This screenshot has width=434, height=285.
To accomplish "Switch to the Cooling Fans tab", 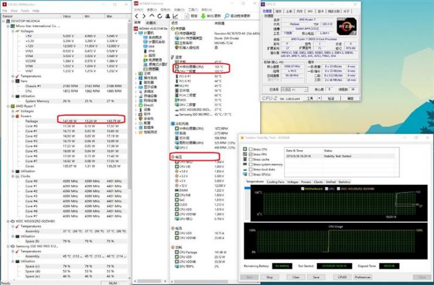I will [276, 182].
